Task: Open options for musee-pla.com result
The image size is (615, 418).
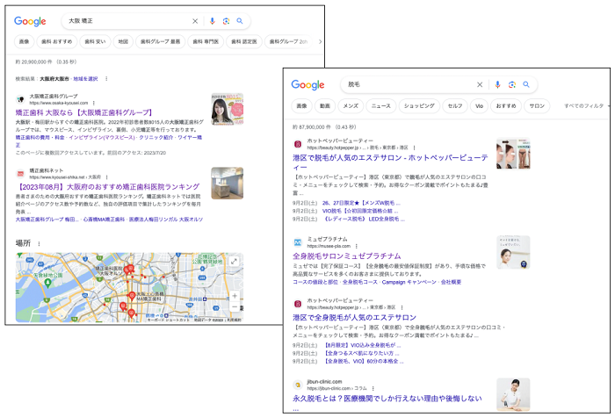Action: [x=356, y=246]
